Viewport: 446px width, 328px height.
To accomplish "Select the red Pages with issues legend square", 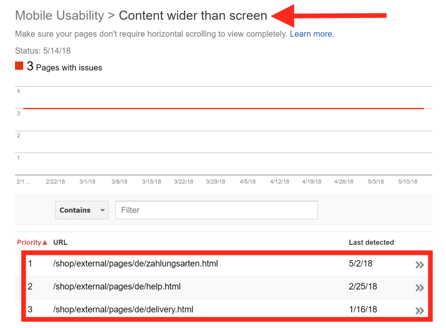I will click(x=19, y=66).
